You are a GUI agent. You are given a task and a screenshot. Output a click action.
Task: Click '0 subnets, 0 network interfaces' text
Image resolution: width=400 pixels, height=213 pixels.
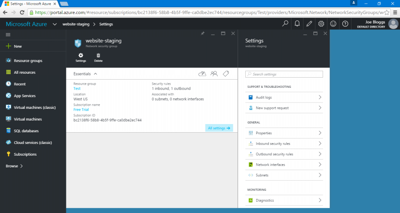pyautogui.click(x=178, y=99)
